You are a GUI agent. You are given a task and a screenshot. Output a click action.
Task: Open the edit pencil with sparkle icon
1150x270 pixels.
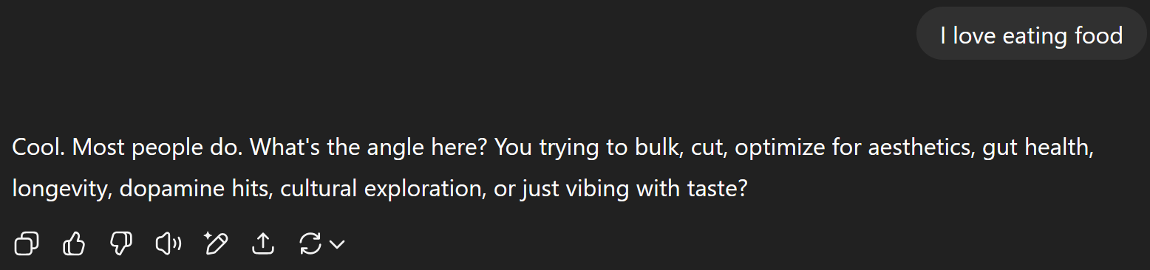pos(216,243)
